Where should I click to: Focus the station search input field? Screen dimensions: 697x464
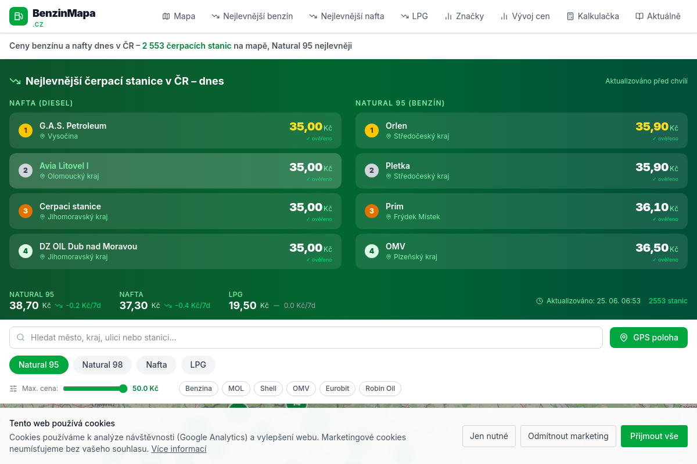coord(306,338)
